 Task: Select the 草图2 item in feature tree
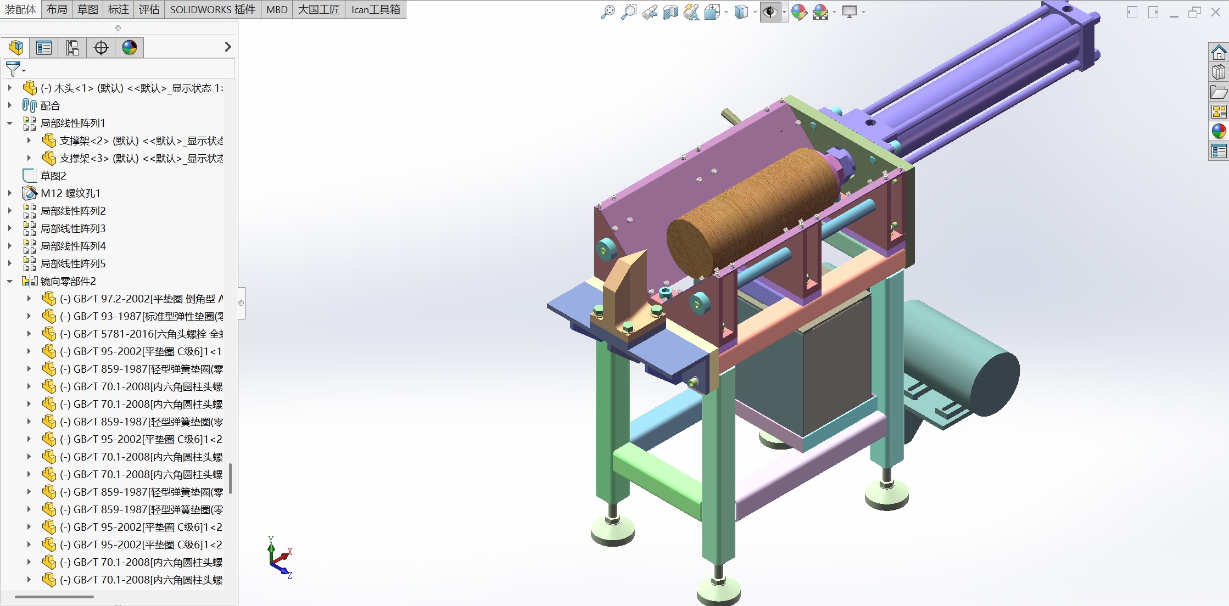click(x=53, y=176)
